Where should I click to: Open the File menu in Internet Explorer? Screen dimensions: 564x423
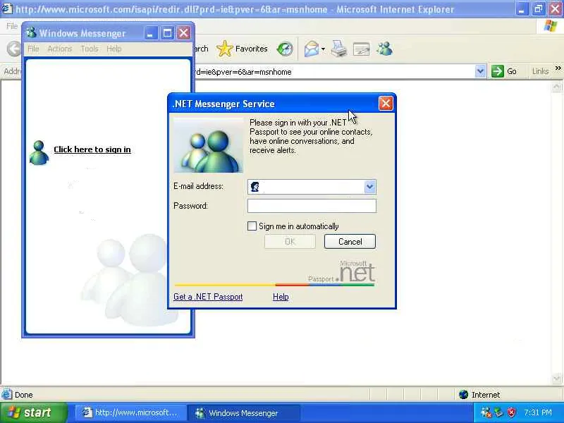[12, 26]
